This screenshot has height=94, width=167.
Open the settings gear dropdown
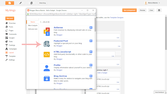pos(159,10)
